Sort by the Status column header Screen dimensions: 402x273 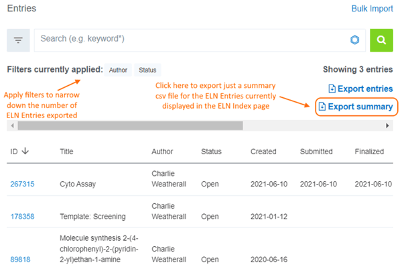point(211,152)
